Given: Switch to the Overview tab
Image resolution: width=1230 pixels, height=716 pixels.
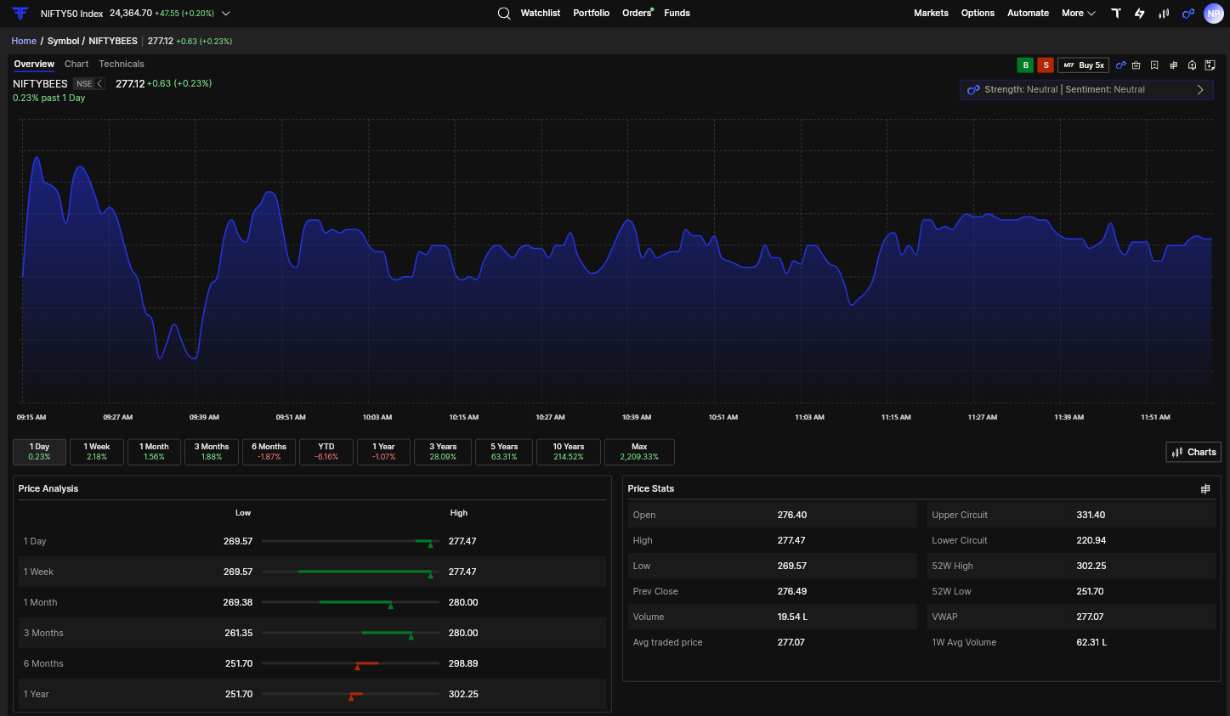Looking at the screenshot, I should [x=34, y=65].
